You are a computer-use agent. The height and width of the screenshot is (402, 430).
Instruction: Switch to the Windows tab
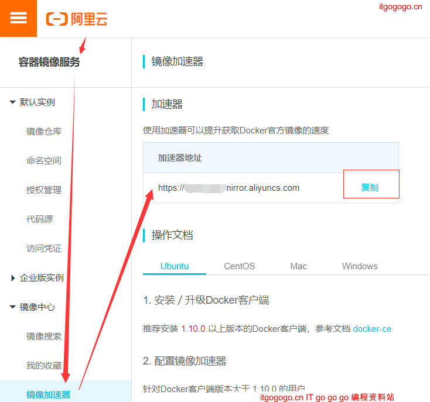(360, 266)
